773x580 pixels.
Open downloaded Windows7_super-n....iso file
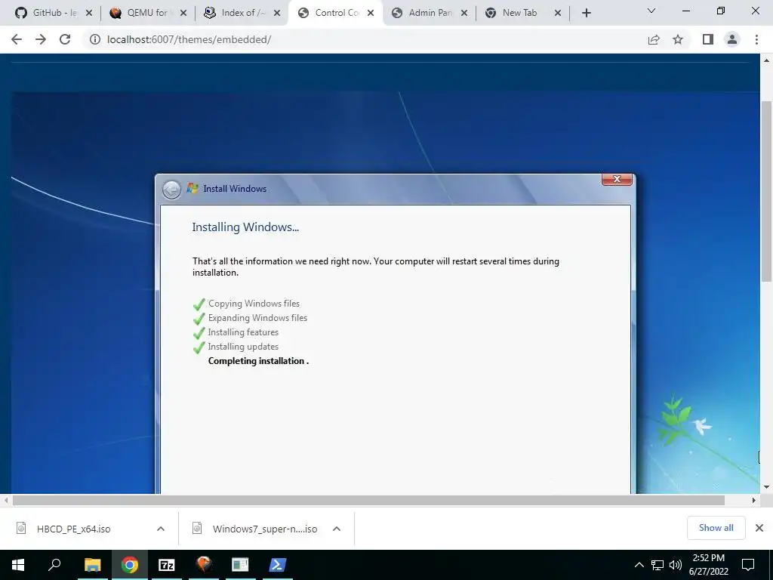click(x=264, y=529)
